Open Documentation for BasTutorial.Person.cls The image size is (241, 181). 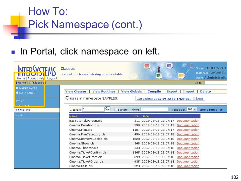tap(188, 121)
